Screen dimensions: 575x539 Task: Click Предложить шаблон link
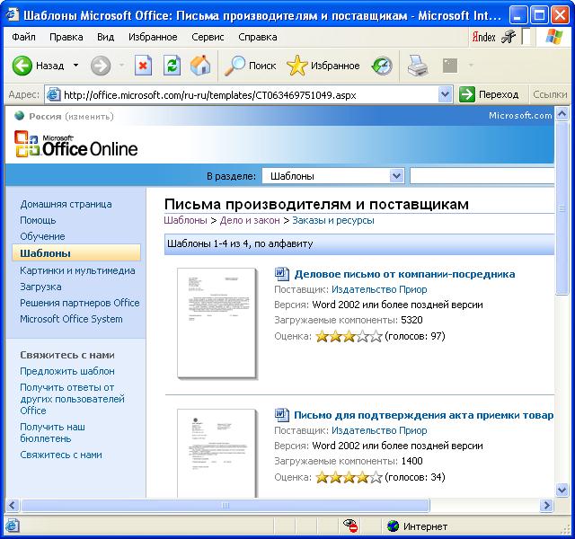[x=67, y=371]
